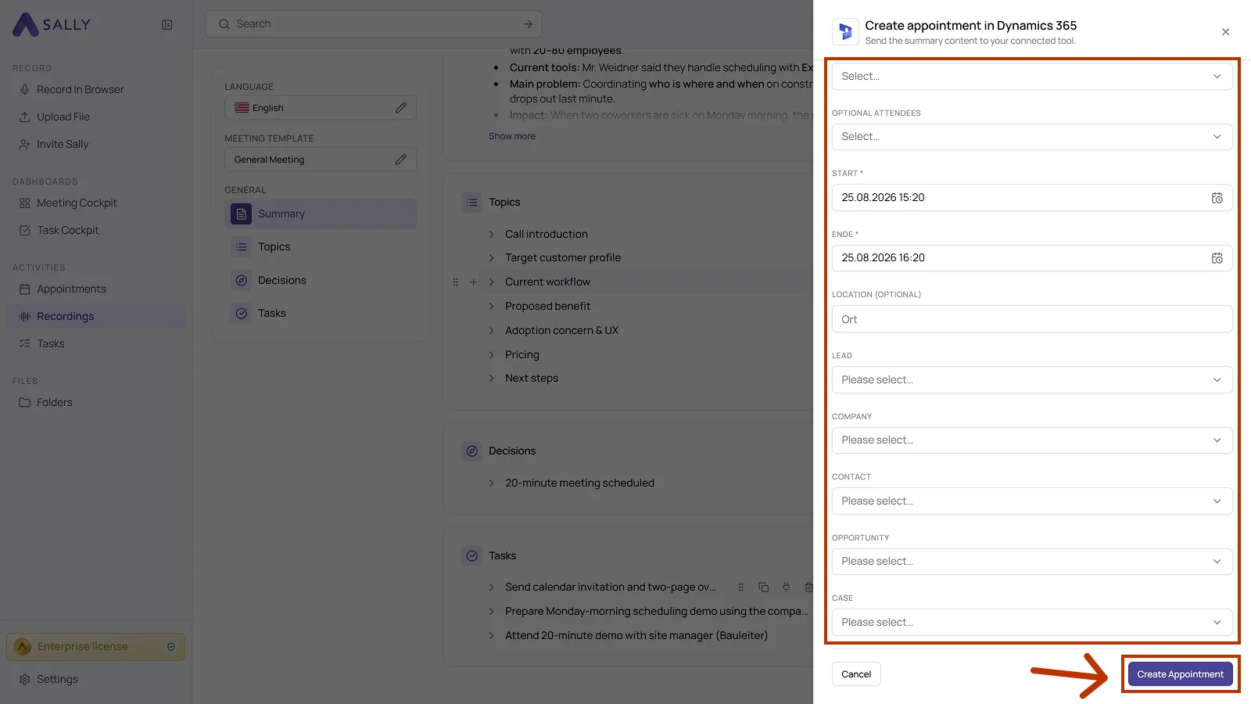This screenshot has height=704, width=1251.
Task: Click drag handle on Send calendar invitation task
Action: [741, 587]
